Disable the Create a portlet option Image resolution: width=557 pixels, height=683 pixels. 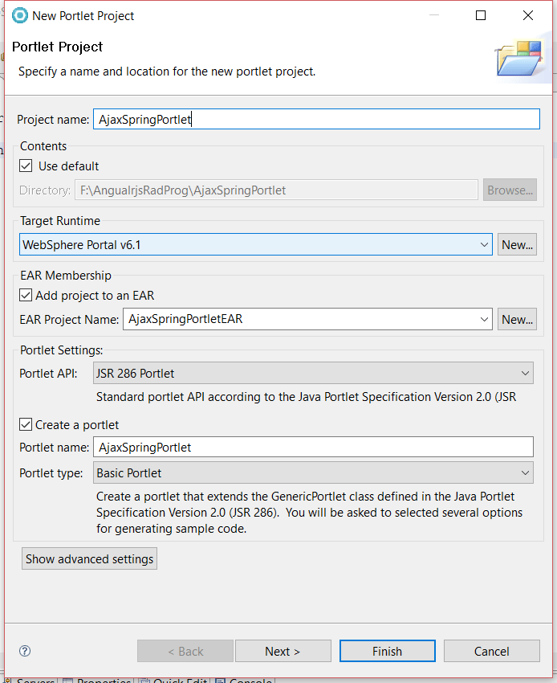26,424
